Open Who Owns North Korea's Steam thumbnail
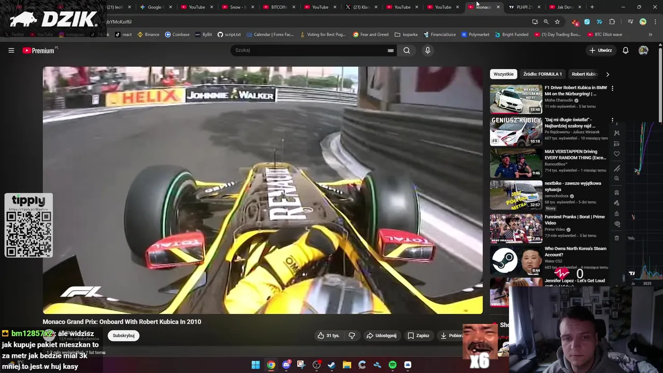This screenshot has height=373, width=663. pyautogui.click(x=516, y=260)
